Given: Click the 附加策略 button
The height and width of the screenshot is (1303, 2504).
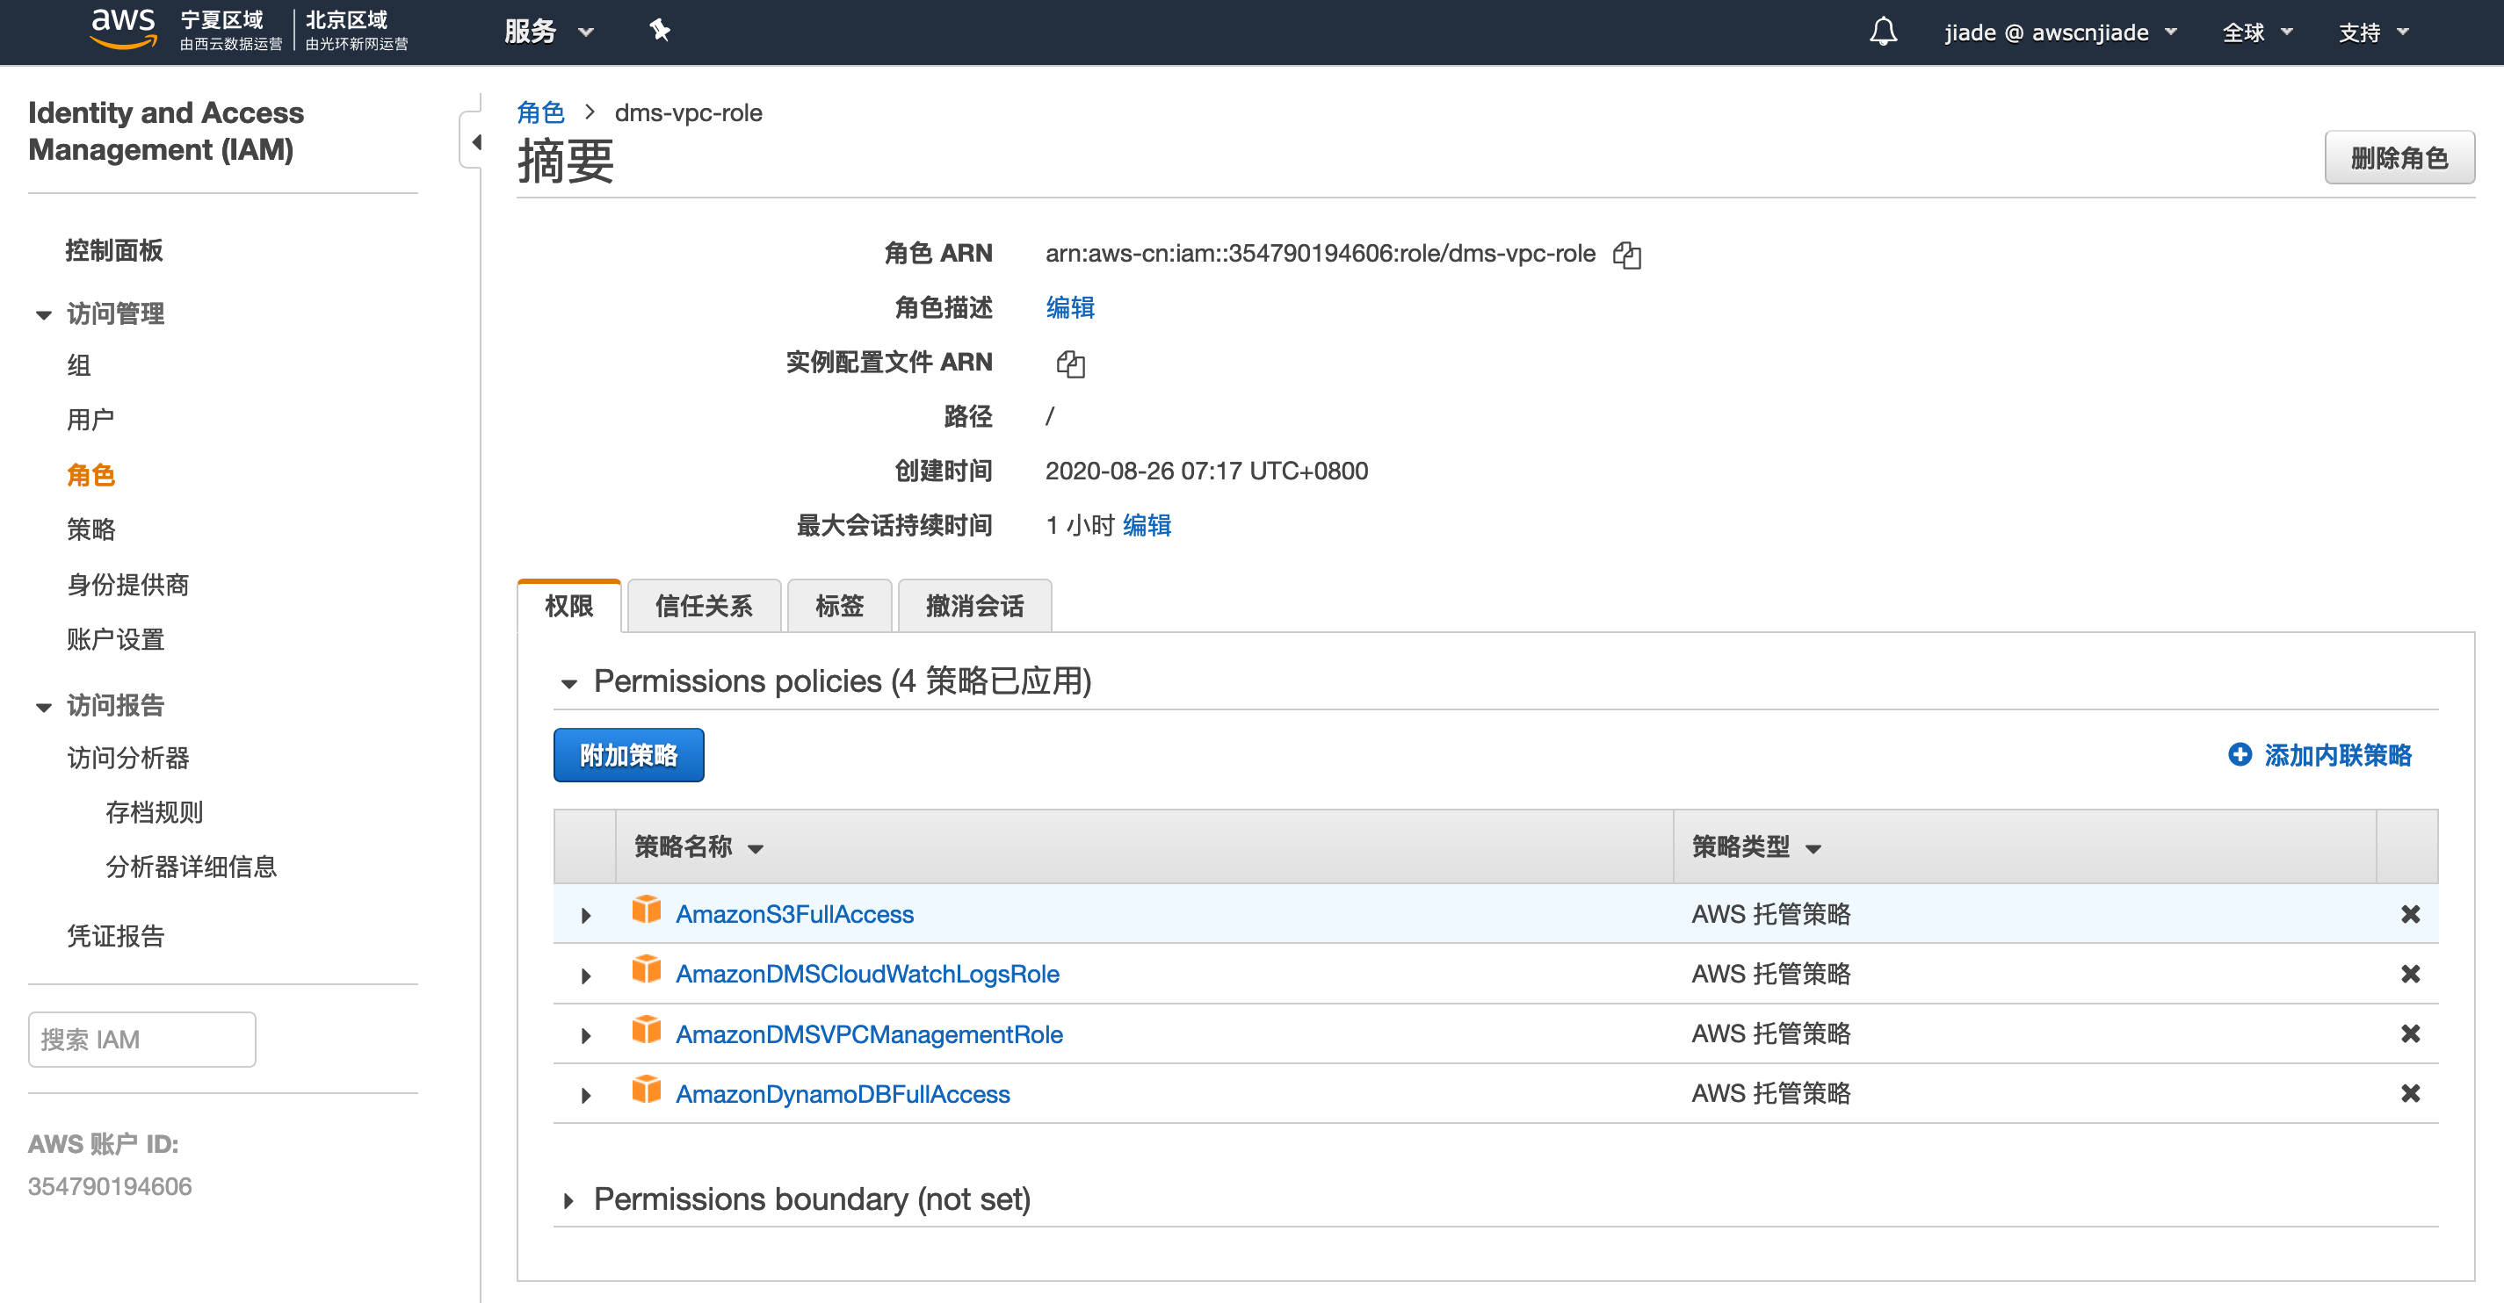Looking at the screenshot, I should (628, 755).
